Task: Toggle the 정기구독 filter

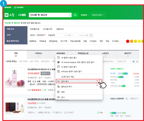Action: 64,41
